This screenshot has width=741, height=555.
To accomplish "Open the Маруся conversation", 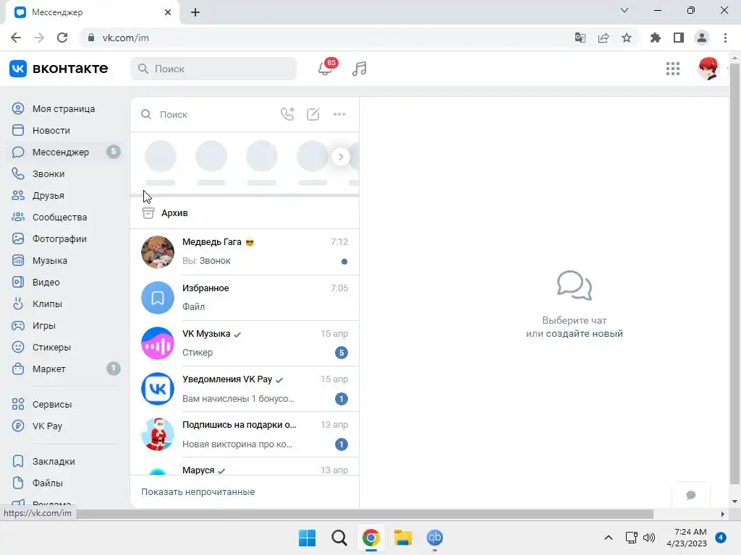I will [x=245, y=468].
